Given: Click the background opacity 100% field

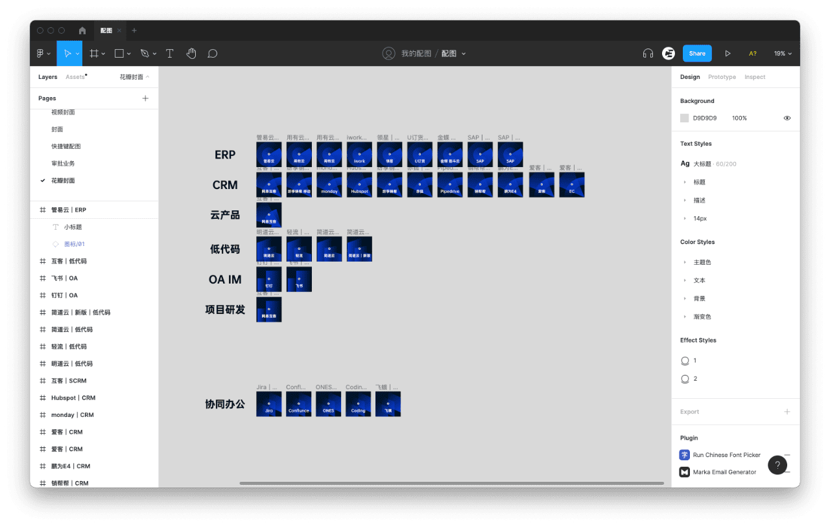Looking at the screenshot, I should coord(740,118).
